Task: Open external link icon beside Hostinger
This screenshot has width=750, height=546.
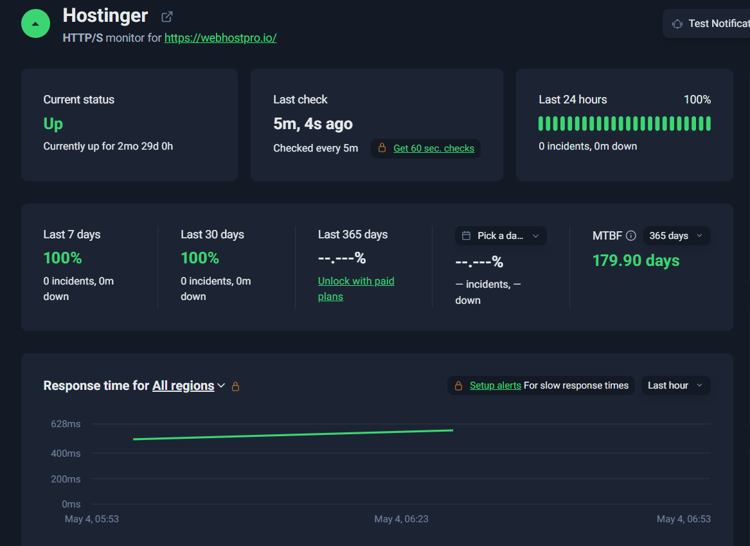Action: click(166, 17)
